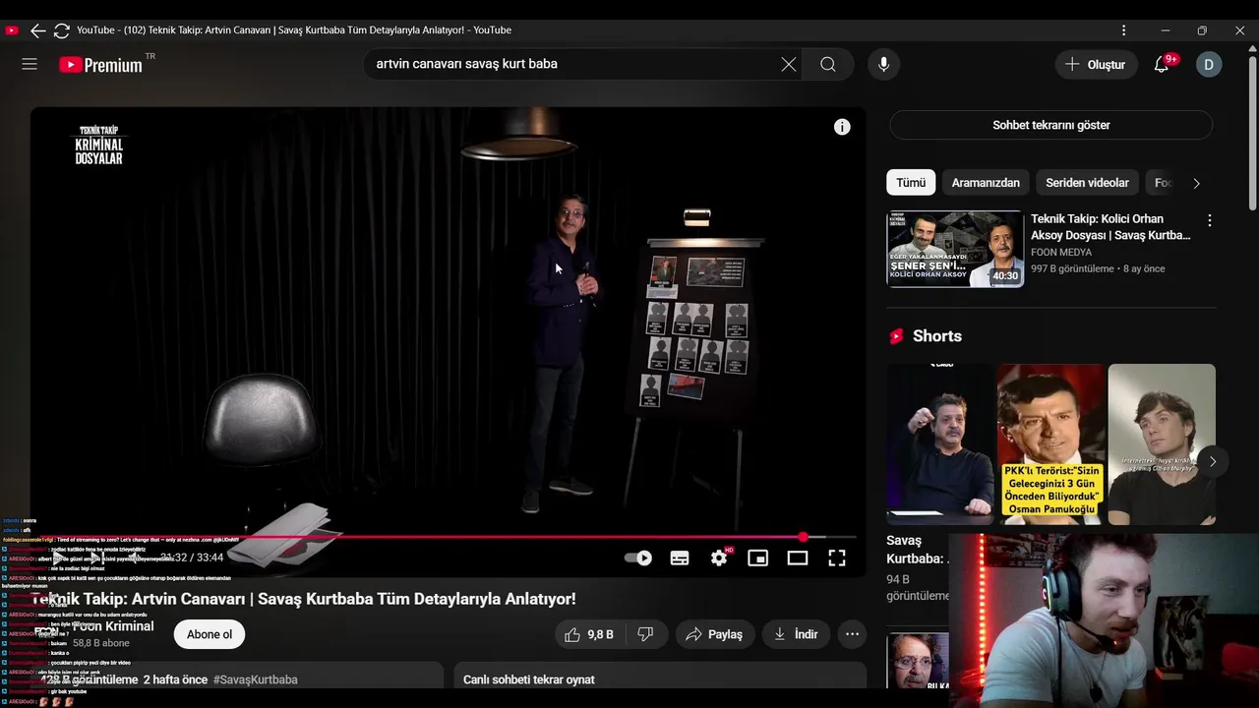Image resolution: width=1259 pixels, height=708 pixels.
Task: Open Kolici Orhan Aksoy video thumbnail
Action: click(955, 249)
